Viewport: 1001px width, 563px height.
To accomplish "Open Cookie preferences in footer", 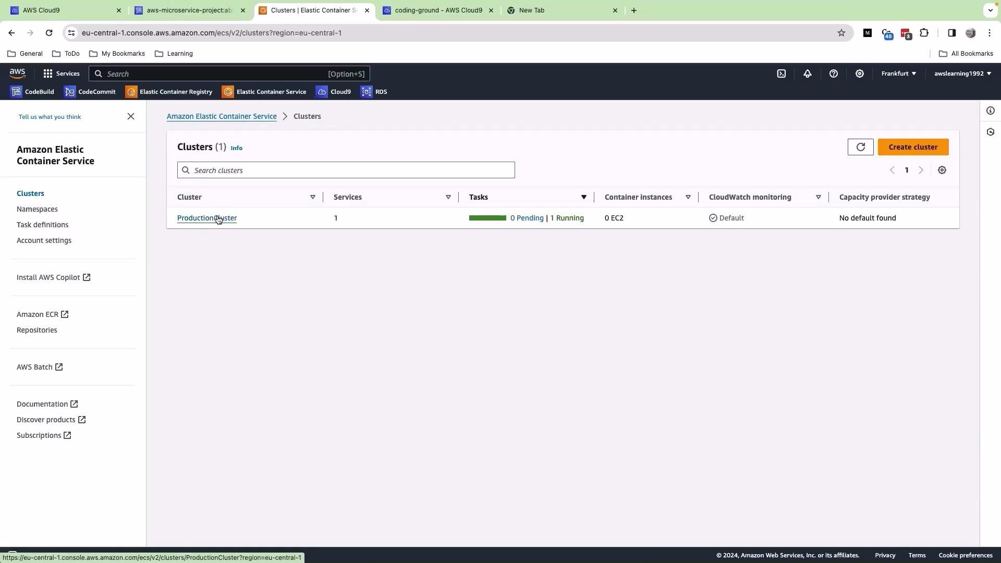I will click(x=965, y=555).
